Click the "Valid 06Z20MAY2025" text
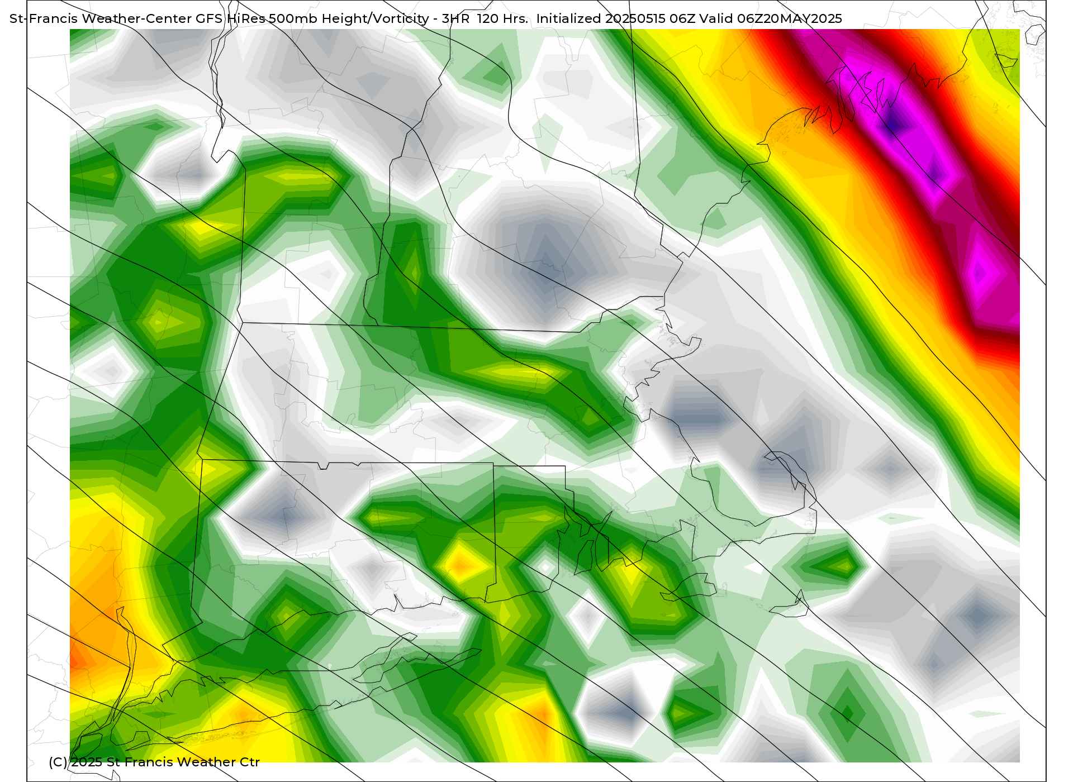The image size is (1073, 782). click(771, 18)
